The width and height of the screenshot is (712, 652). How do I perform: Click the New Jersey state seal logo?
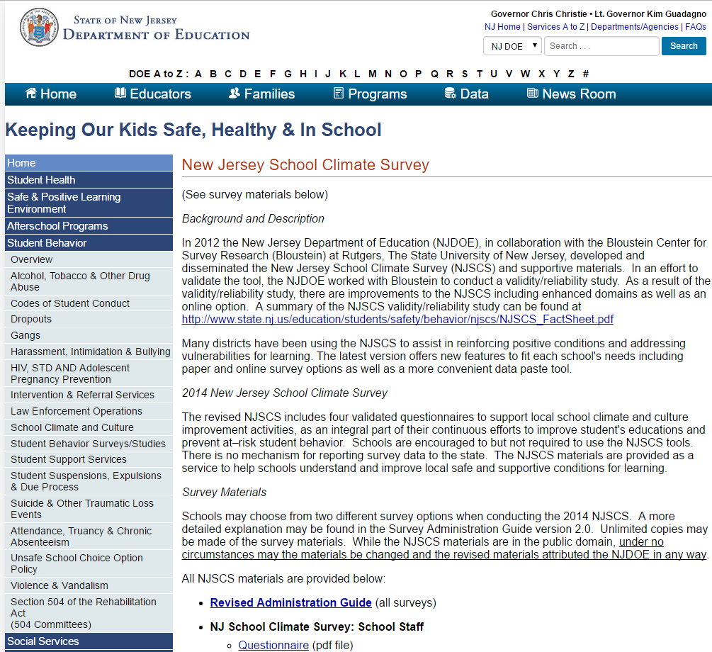38,27
